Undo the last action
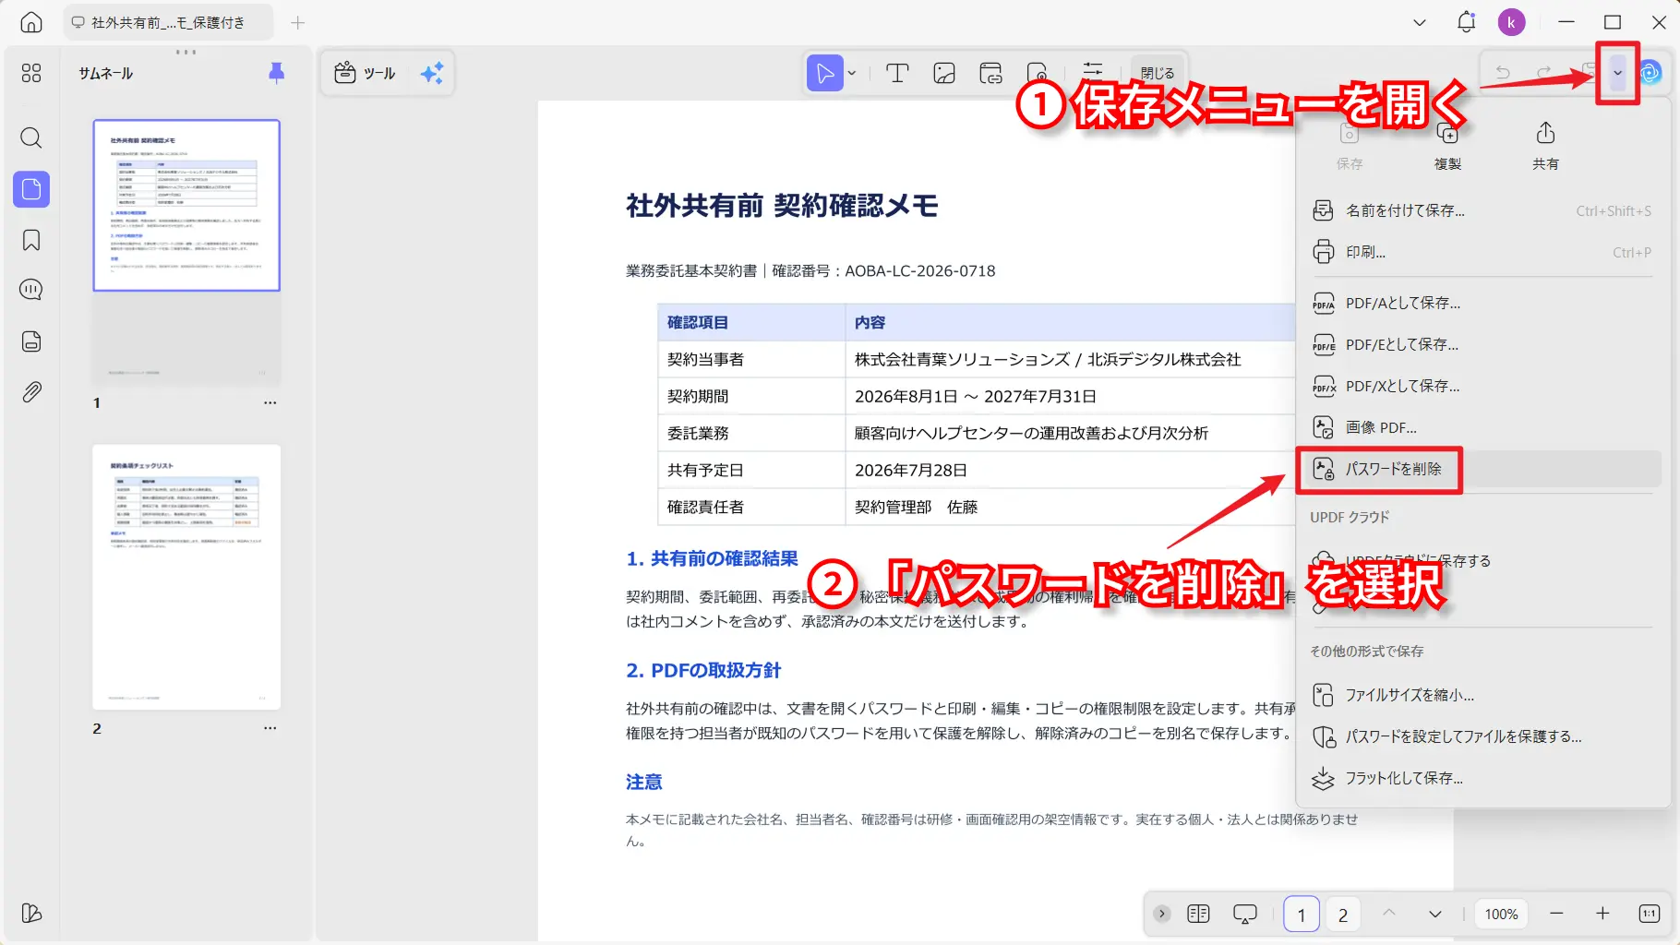The width and height of the screenshot is (1680, 945). [x=1503, y=72]
